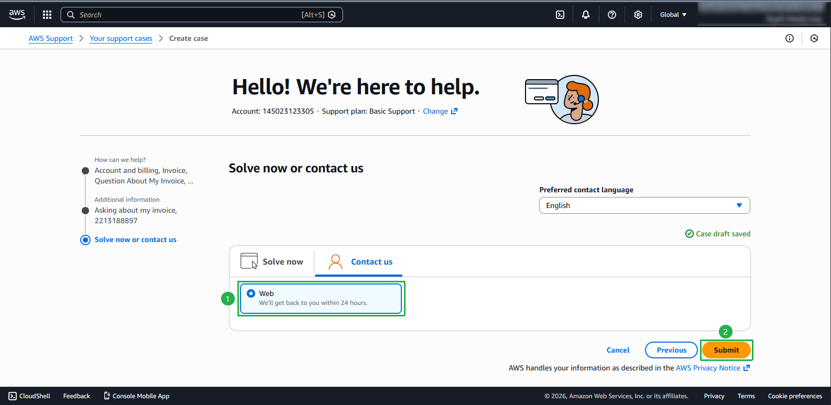The width and height of the screenshot is (831, 405).
Task: Open Cookie preferences
Action: (795, 396)
